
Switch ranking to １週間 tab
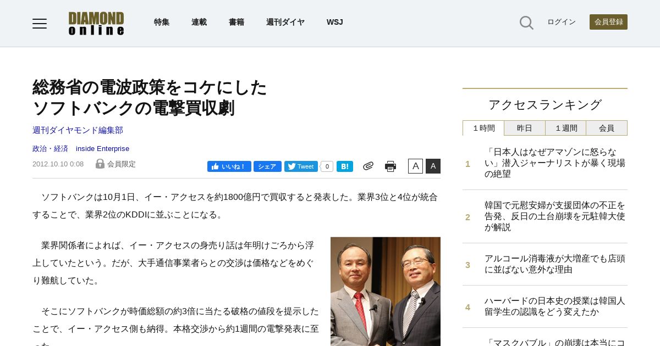point(566,128)
